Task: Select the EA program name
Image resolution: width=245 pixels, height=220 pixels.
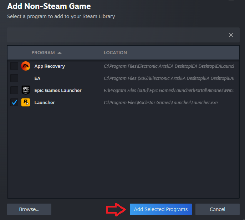Action: 37,78
